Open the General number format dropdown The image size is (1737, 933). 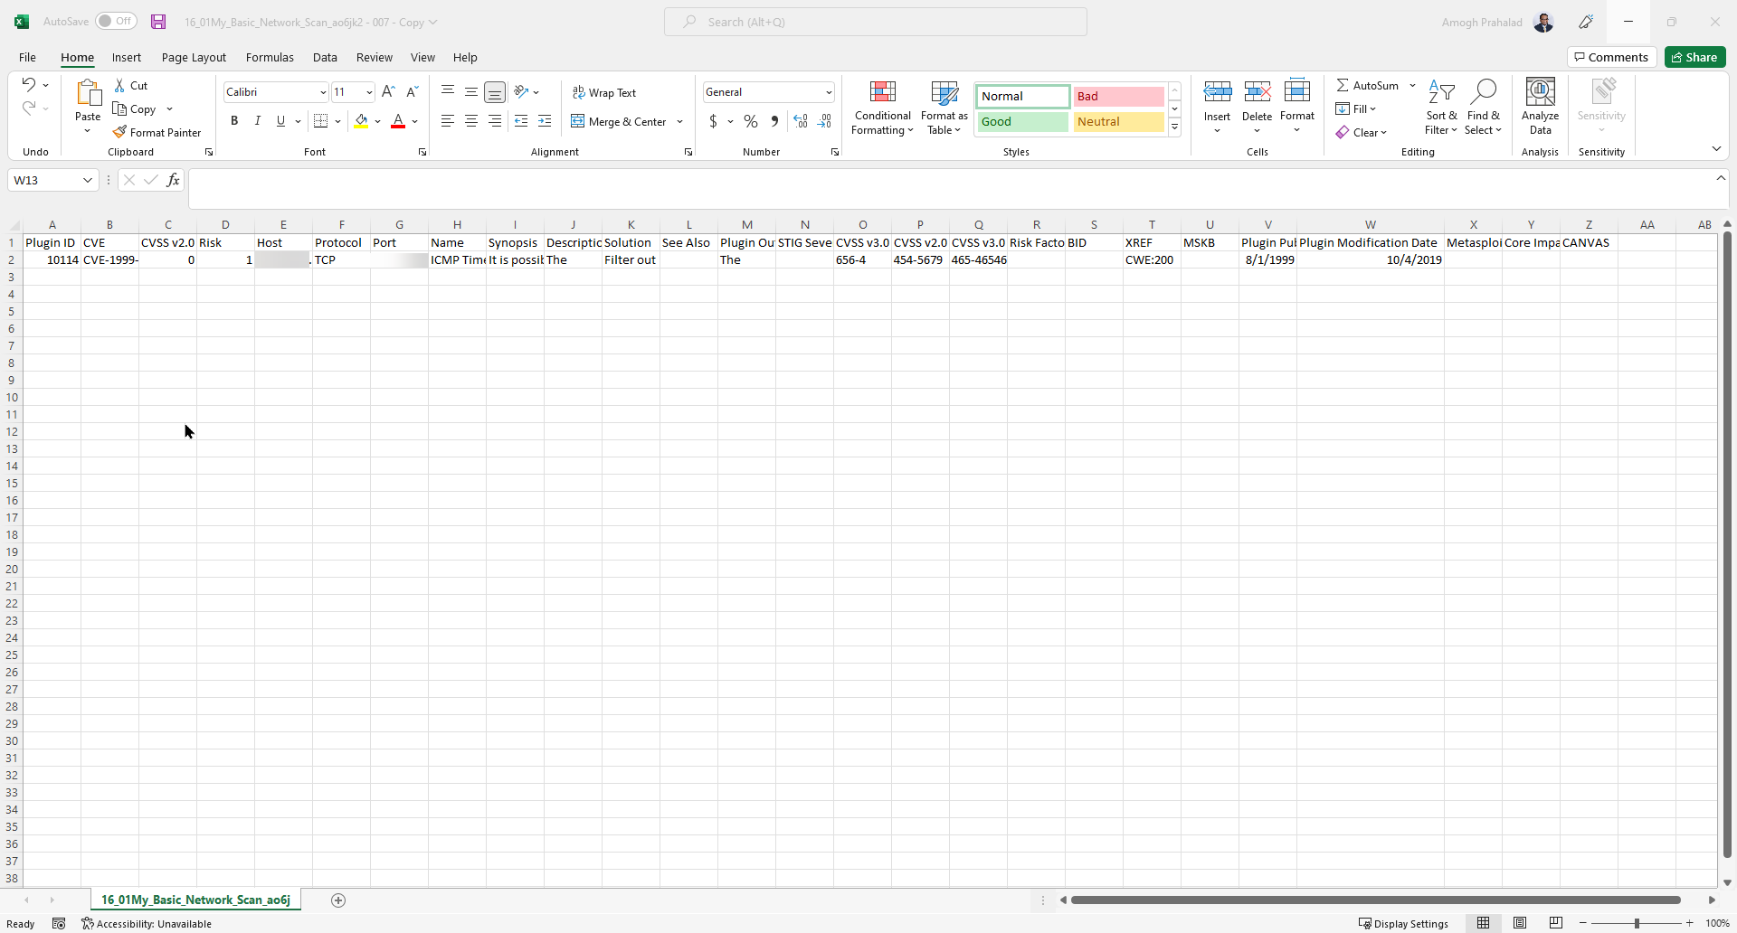click(x=828, y=92)
